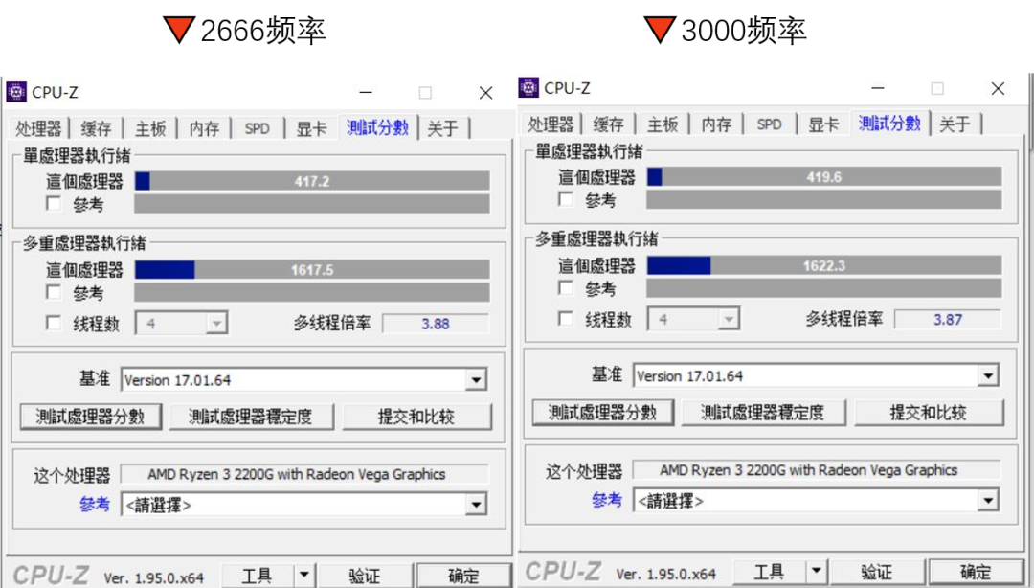The image size is (1034, 588).
Task: Switch to 内存 tab in the 3000 window
Action: [x=717, y=124]
